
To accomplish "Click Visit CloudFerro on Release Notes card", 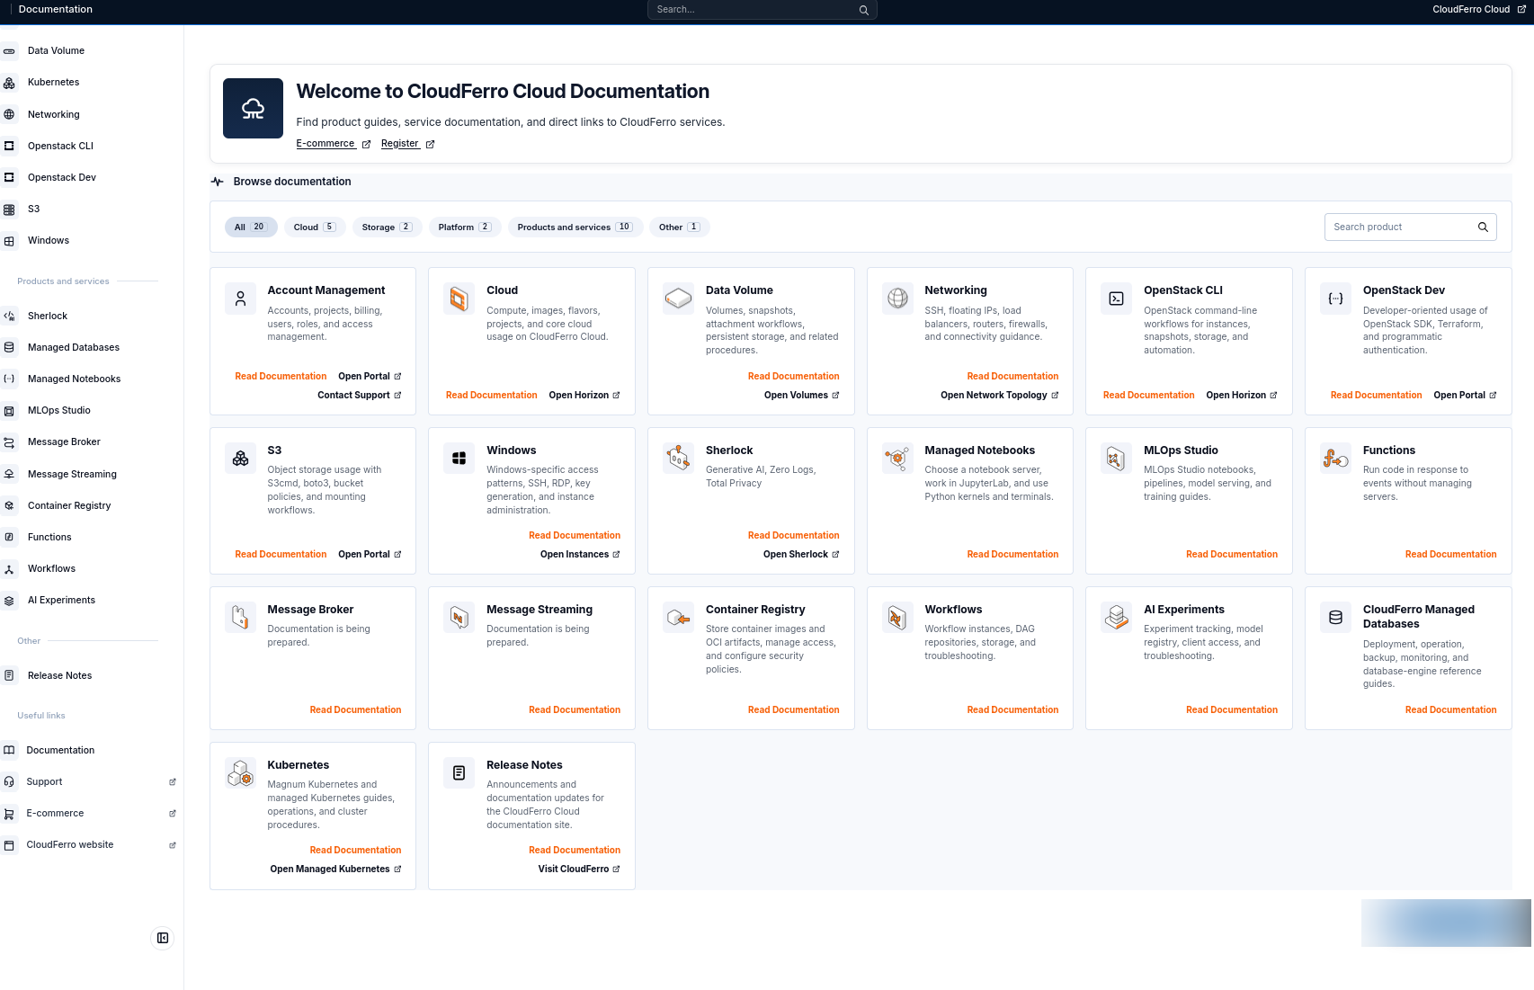I will [579, 870].
